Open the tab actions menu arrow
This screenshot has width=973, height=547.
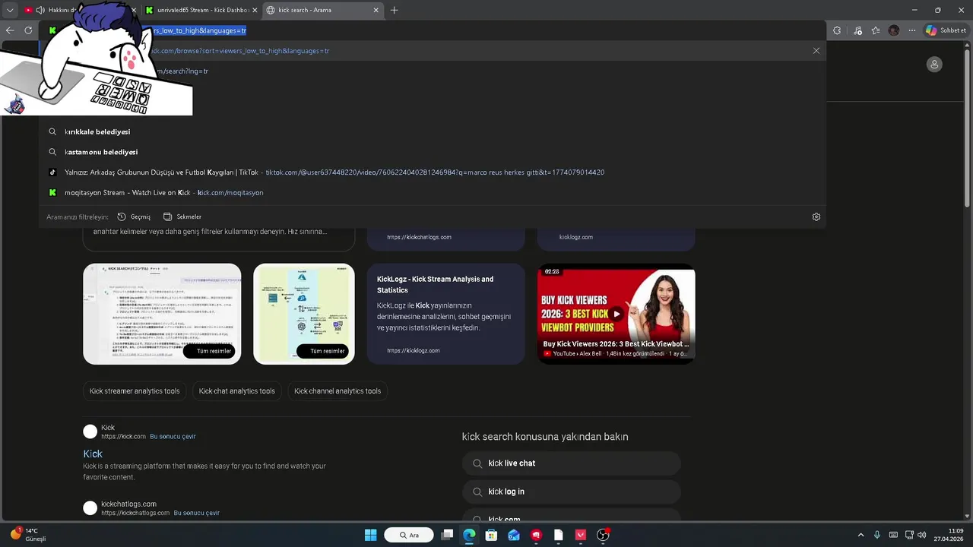tap(10, 10)
